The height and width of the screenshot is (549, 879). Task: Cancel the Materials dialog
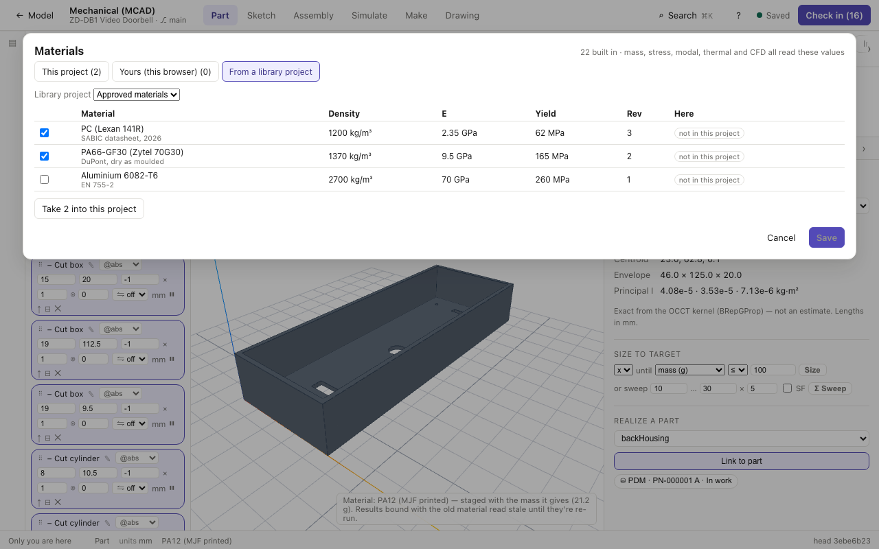pos(781,237)
